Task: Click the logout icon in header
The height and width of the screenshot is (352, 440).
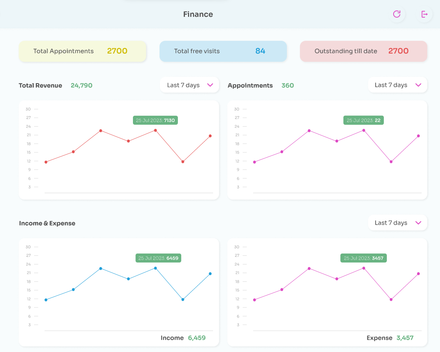Action: [424, 14]
